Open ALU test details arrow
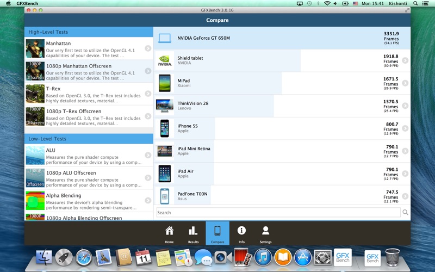 148,155
